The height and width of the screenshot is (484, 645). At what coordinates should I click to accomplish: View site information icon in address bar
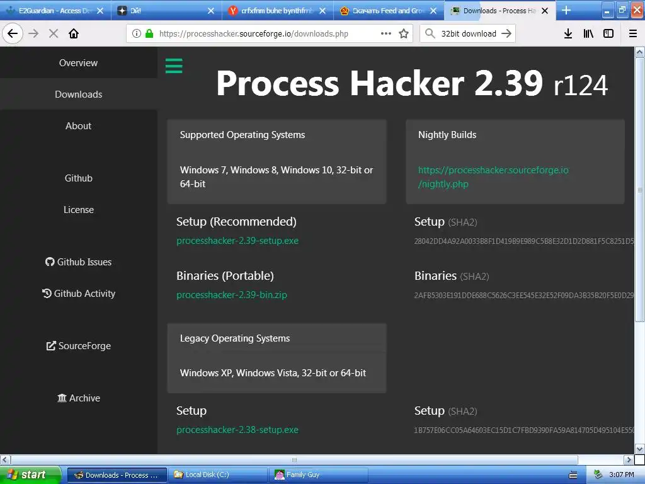137,33
